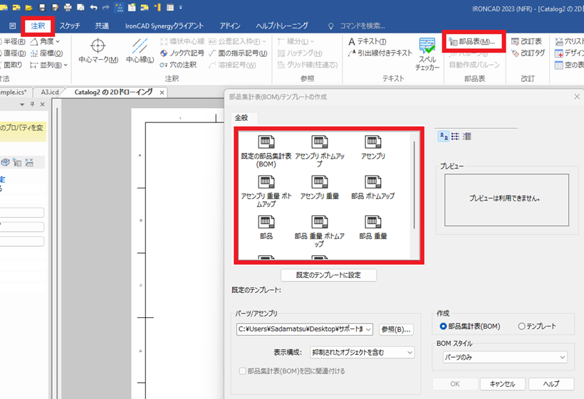
Task: Select the 既定の部品集計表(BOM) template icon
Action: (x=266, y=151)
